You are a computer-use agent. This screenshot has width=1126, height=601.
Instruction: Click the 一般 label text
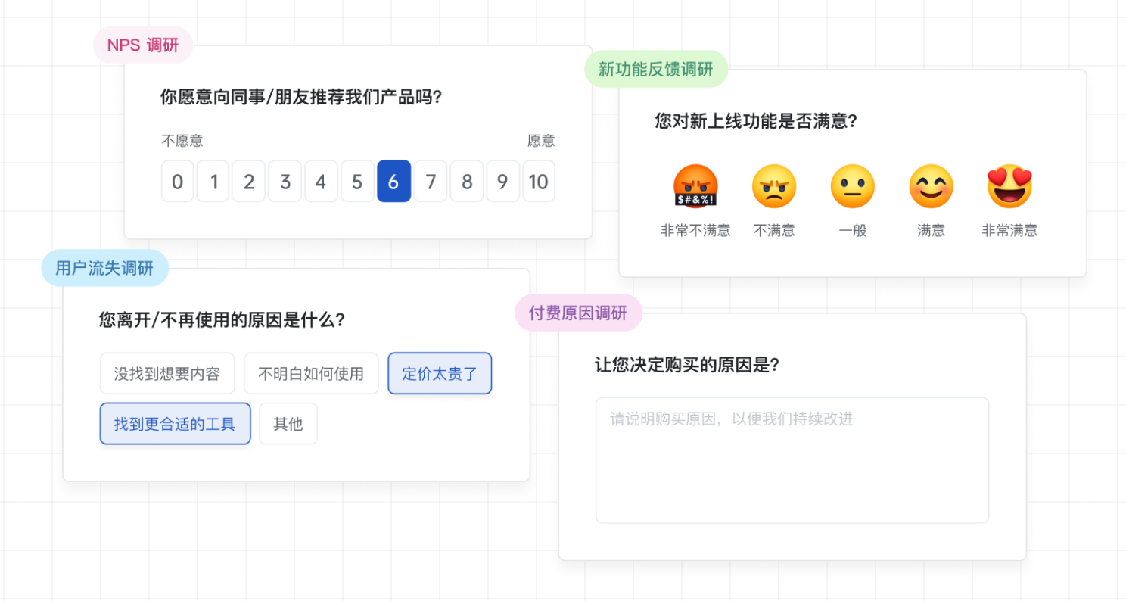[853, 231]
